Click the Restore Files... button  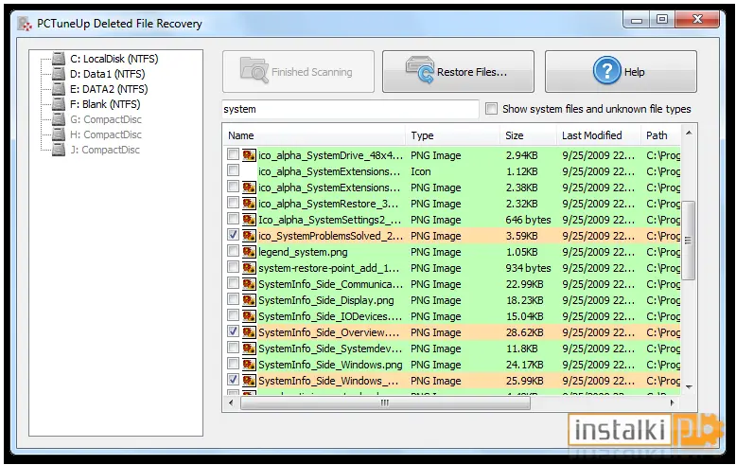[458, 71]
